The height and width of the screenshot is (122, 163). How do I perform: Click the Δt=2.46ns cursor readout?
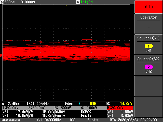11,103
